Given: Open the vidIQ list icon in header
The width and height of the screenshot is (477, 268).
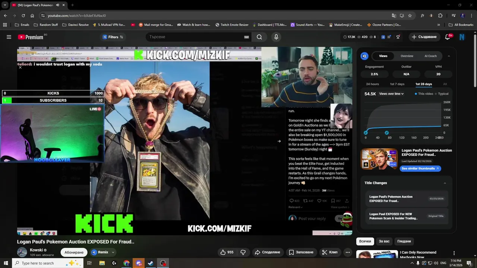Looking at the screenshot, I should tap(389, 37).
